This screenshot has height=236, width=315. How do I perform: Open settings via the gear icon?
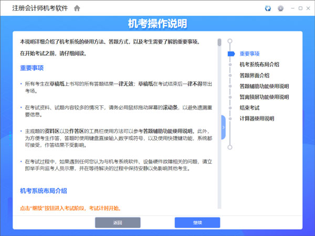tap(280, 8)
